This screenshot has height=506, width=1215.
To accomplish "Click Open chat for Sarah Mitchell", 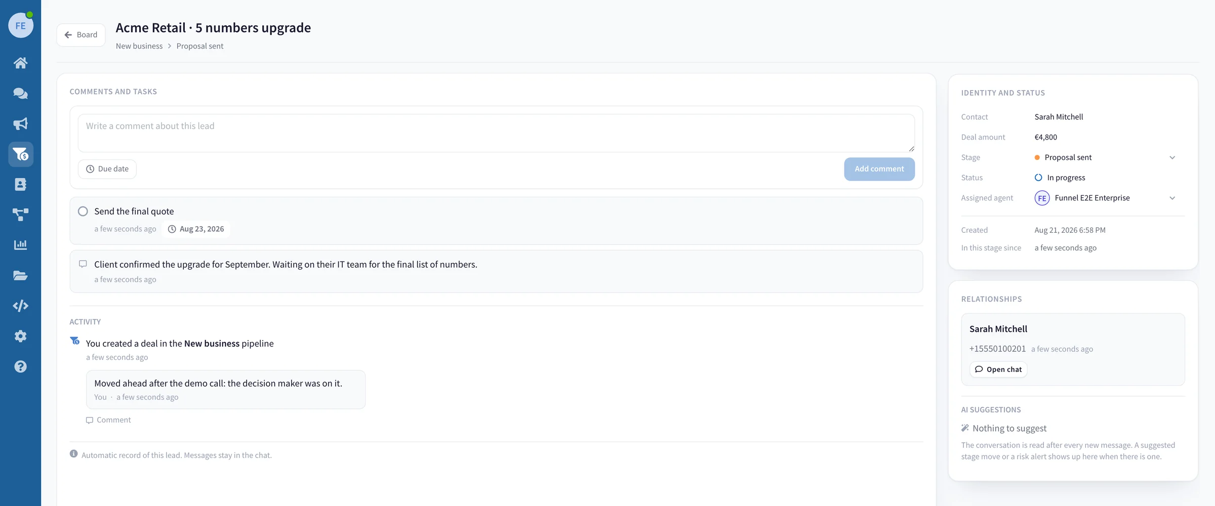I will 998,369.
